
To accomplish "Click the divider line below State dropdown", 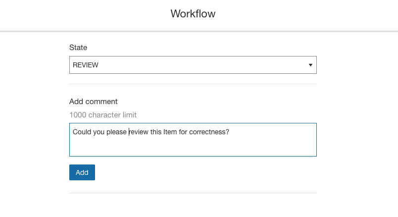I will click(x=193, y=84).
